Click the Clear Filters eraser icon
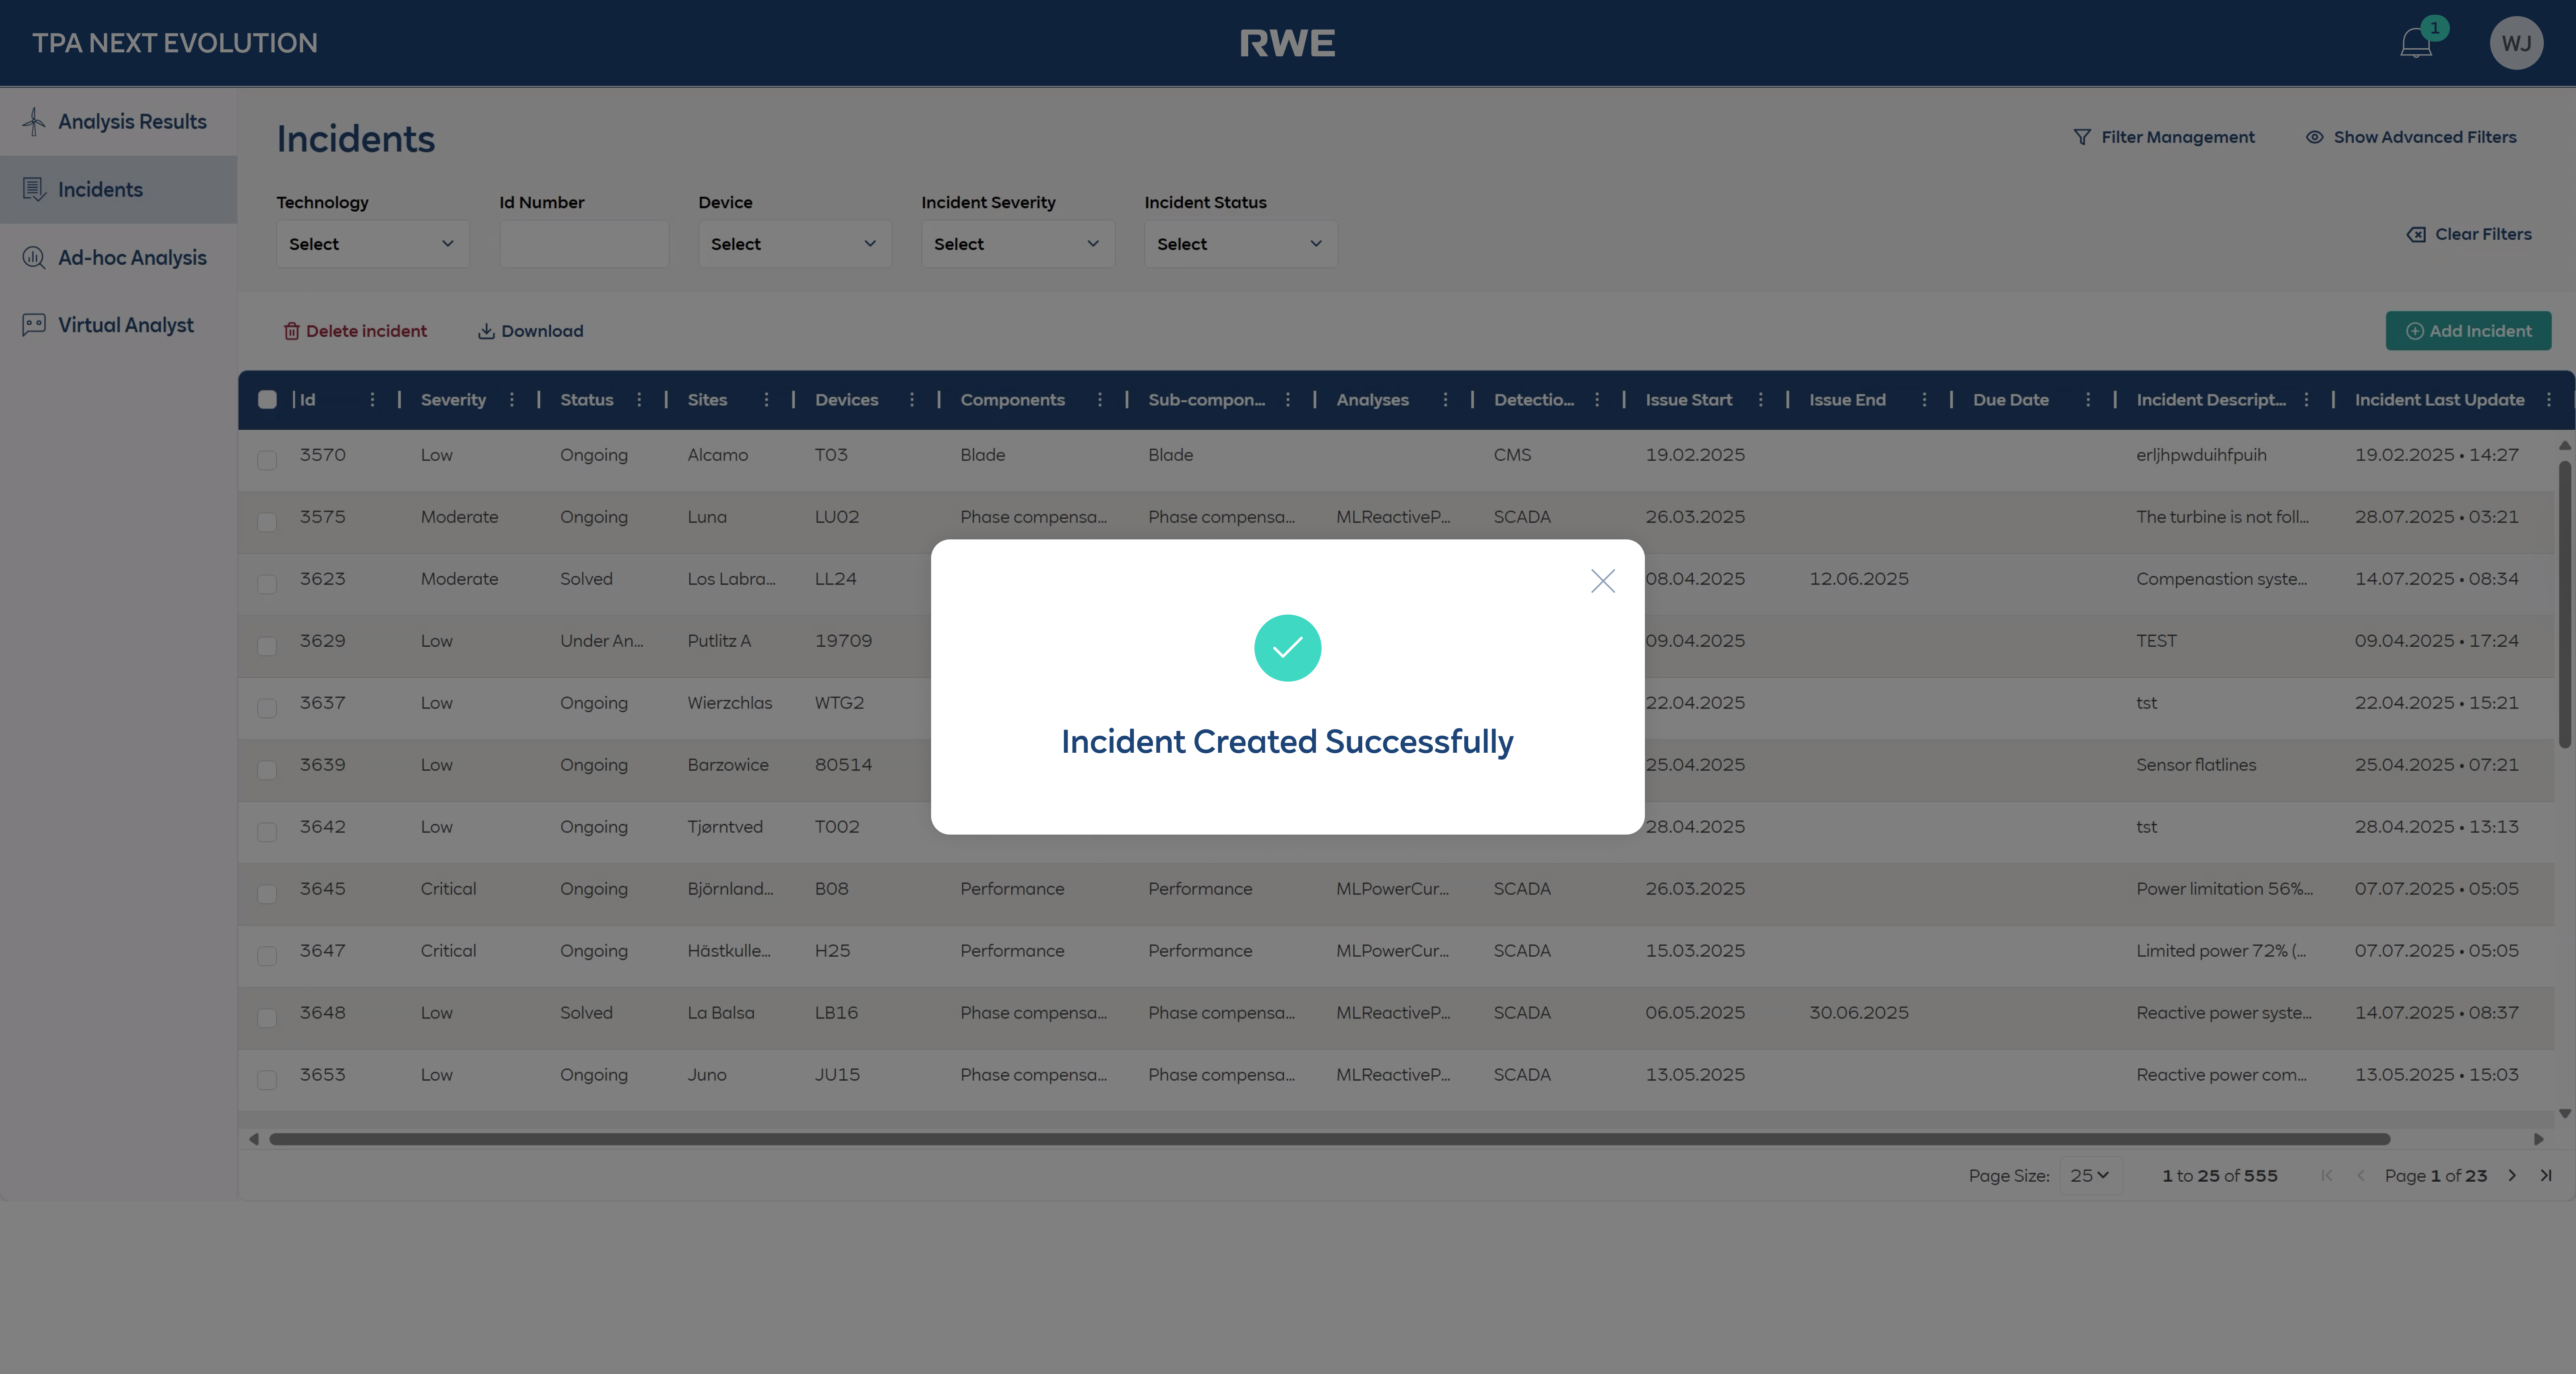Viewport: 2576px width, 1374px height. point(2416,234)
